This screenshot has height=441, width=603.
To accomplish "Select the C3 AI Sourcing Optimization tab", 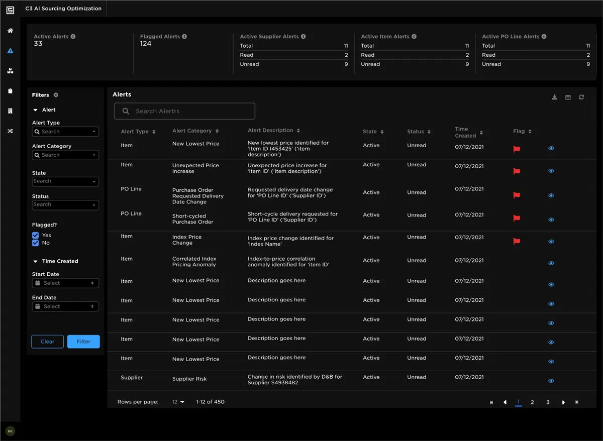I will [x=63, y=9].
